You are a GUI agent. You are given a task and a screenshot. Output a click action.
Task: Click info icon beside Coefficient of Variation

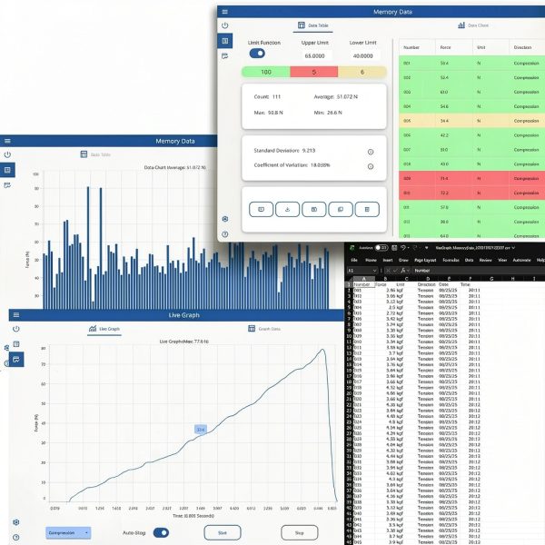(x=371, y=166)
